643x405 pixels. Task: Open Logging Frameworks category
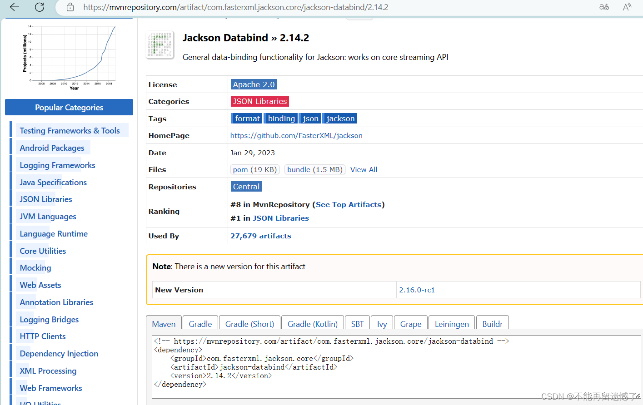tap(57, 165)
